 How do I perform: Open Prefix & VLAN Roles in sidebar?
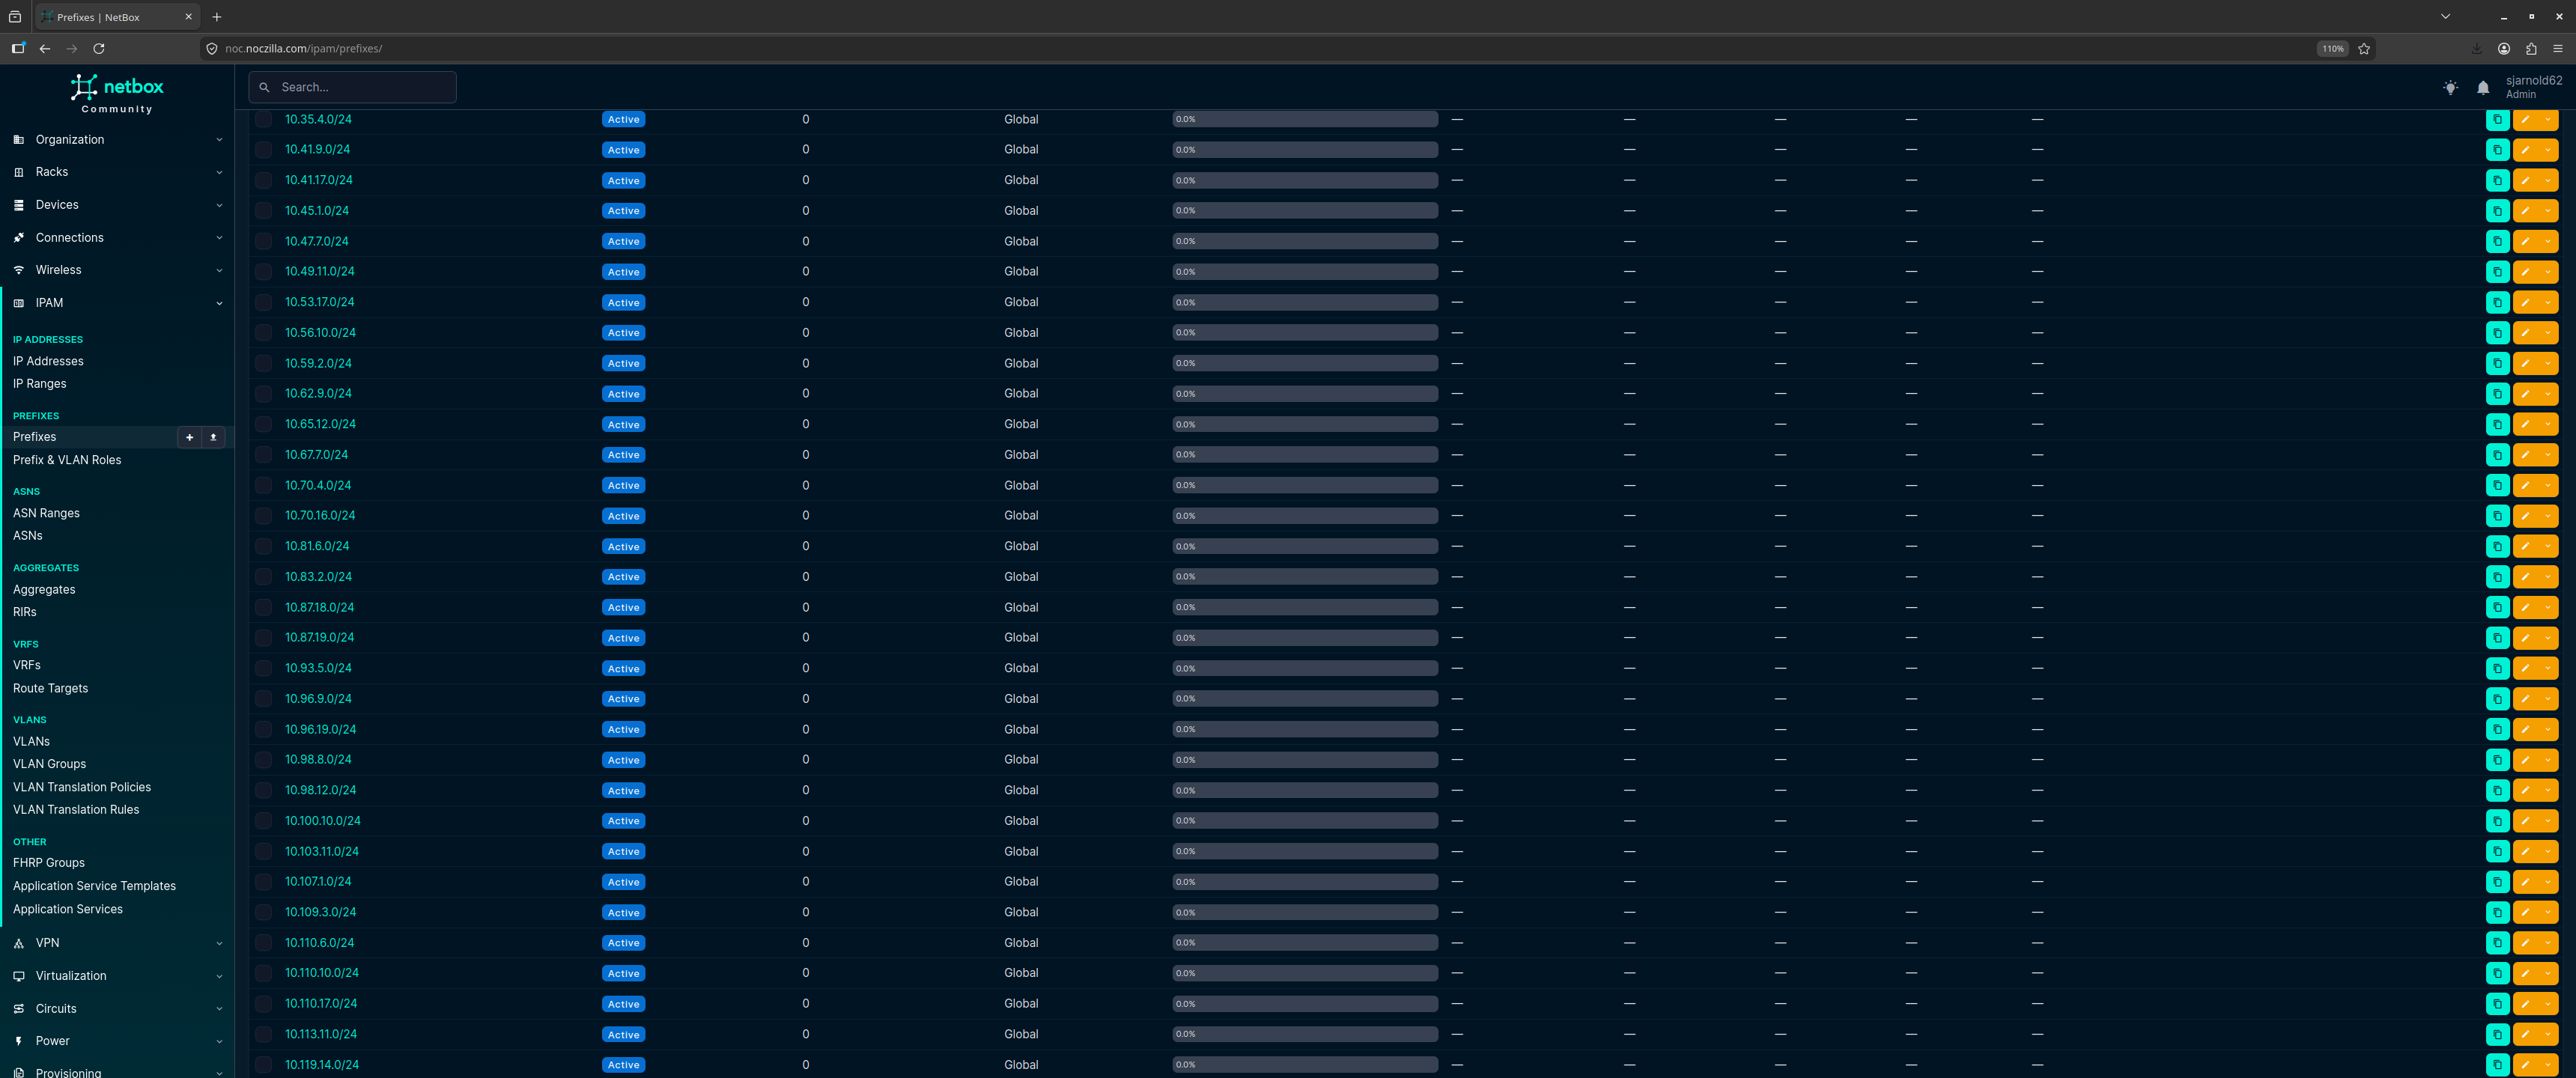coord(67,460)
